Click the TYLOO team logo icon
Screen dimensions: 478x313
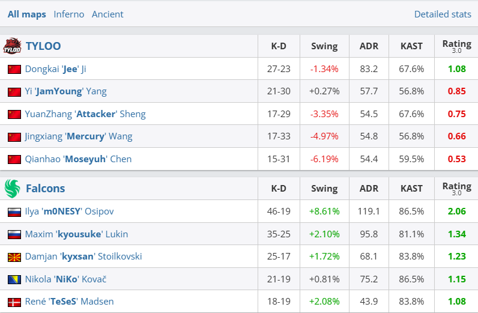pyautogui.click(x=12, y=46)
